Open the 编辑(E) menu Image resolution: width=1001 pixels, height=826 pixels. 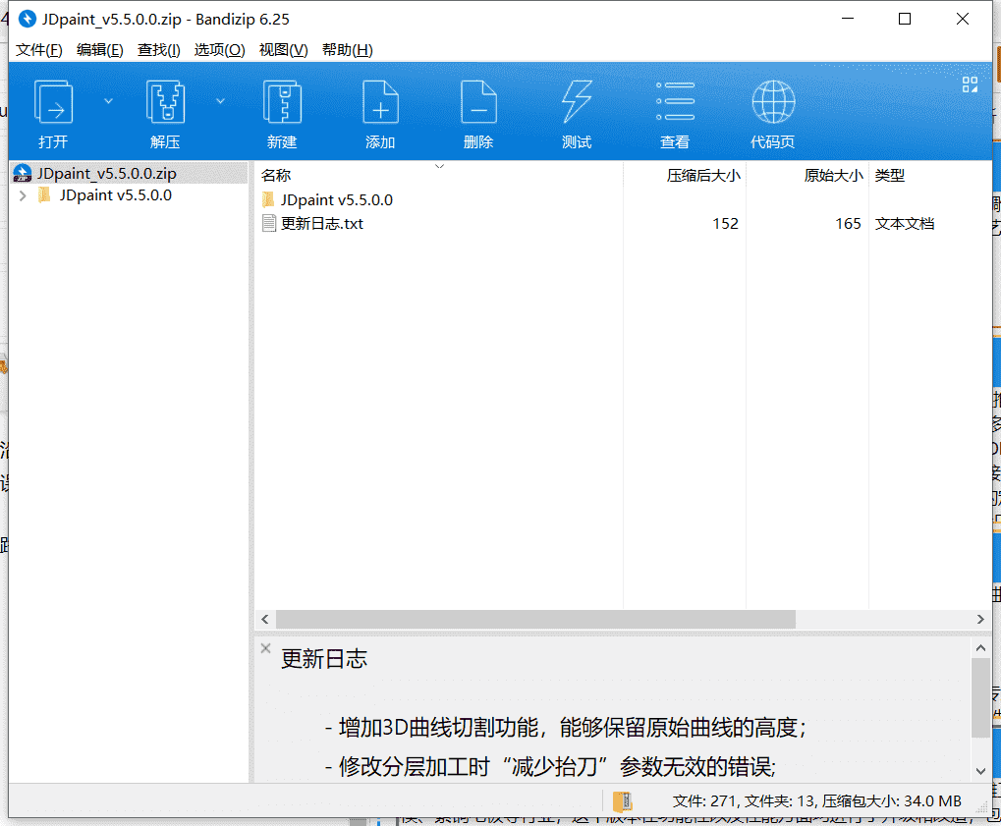[99, 50]
